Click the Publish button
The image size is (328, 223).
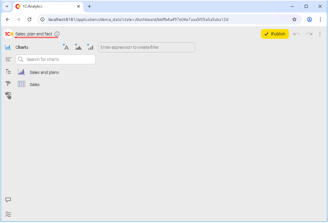[x=275, y=34]
